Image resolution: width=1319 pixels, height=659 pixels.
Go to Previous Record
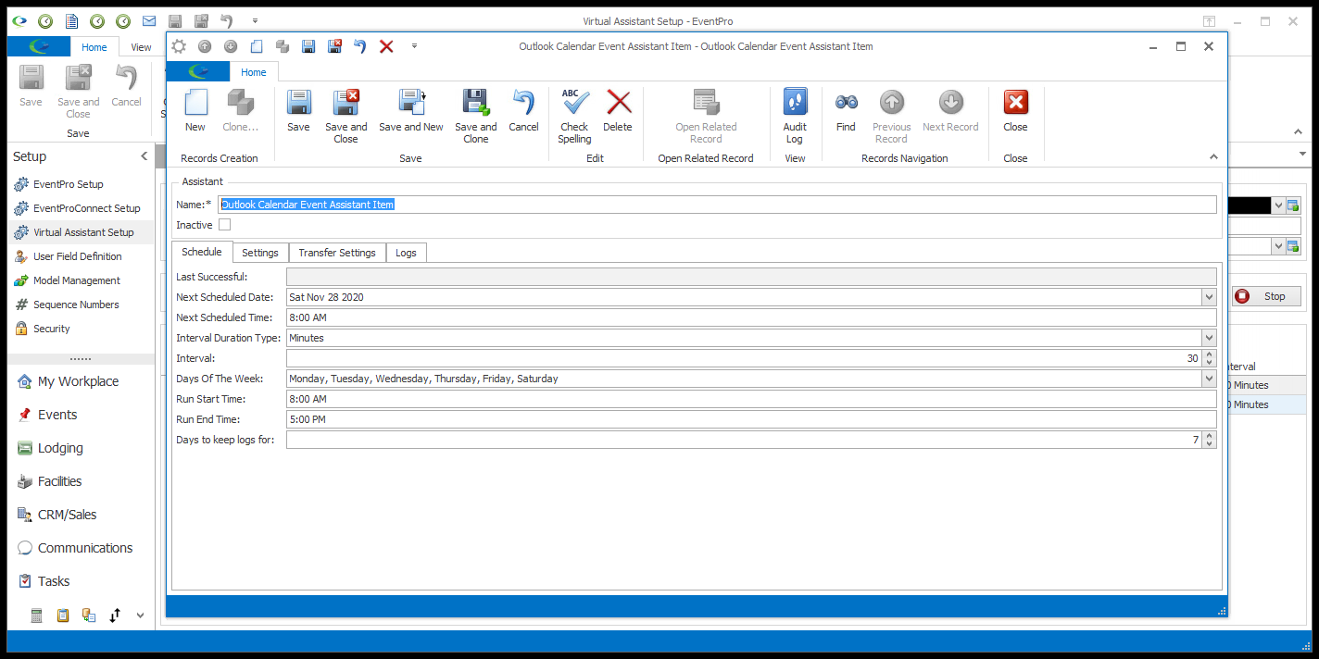point(891,116)
